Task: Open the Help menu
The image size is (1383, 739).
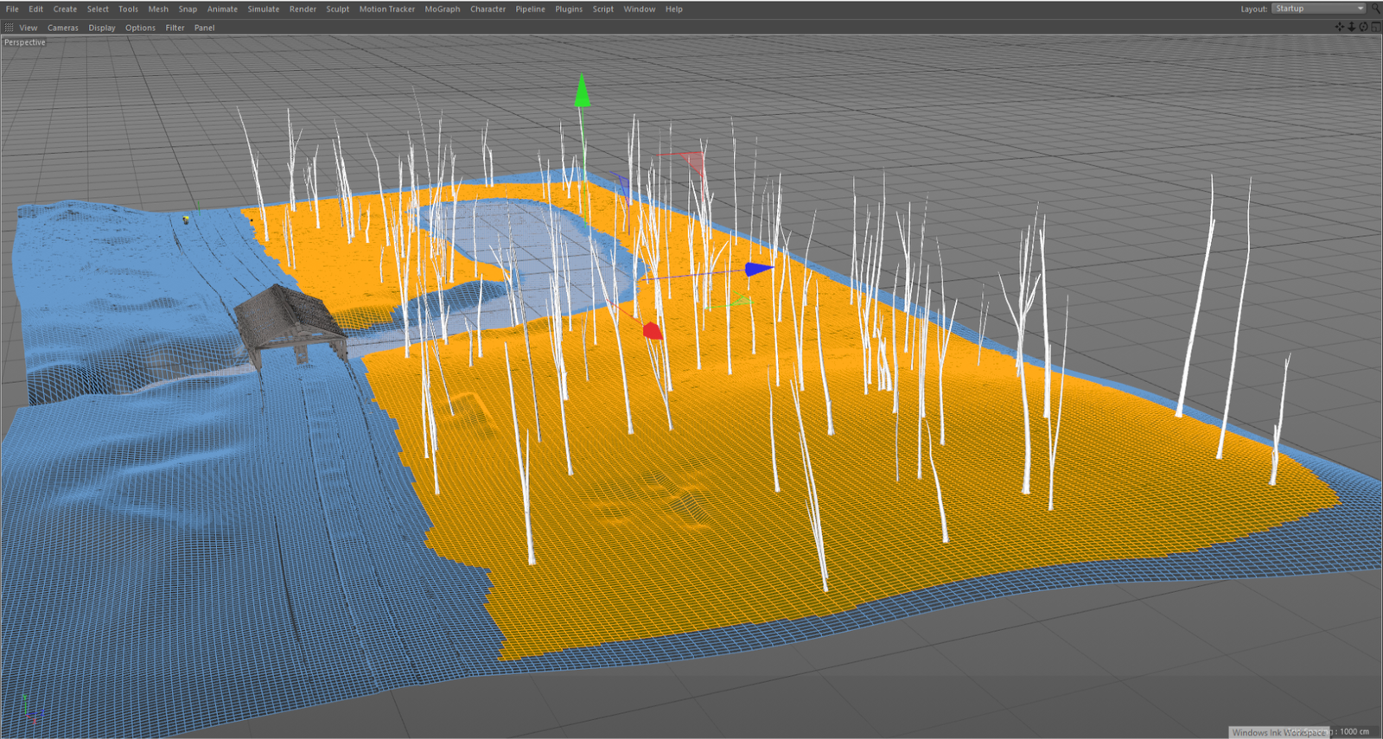Action: [x=674, y=10]
